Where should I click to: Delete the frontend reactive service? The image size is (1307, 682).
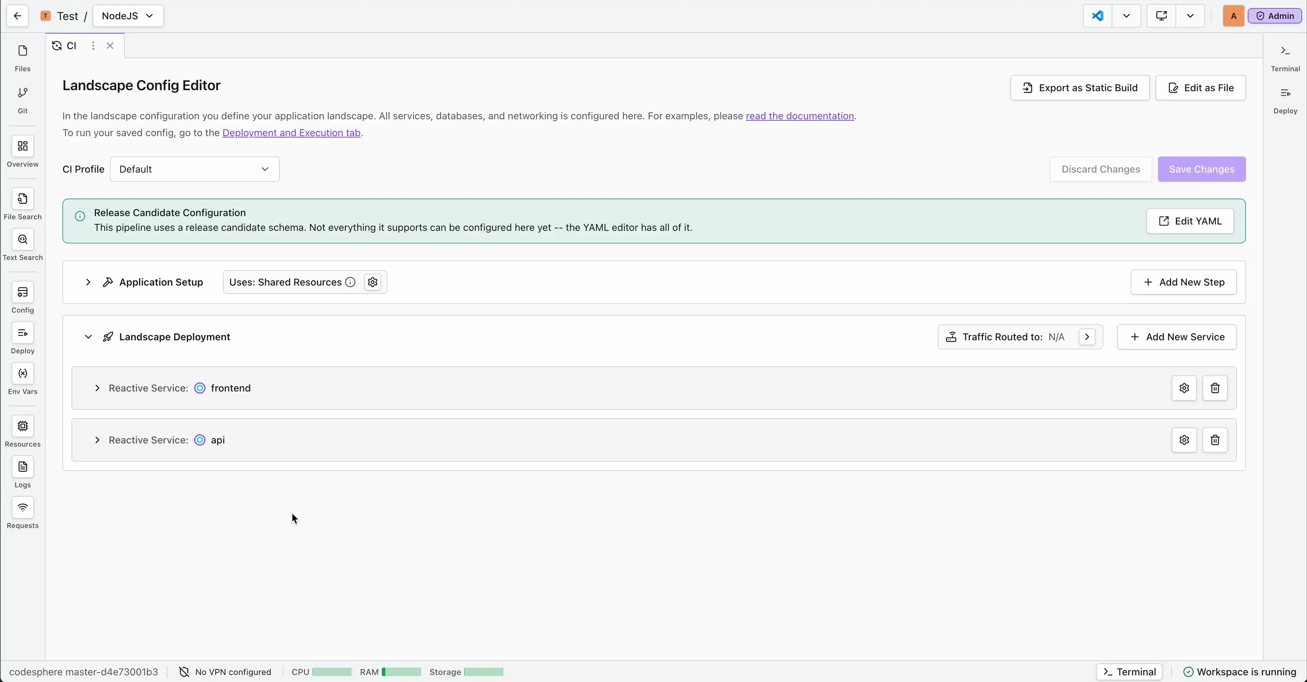tap(1215, 388)
